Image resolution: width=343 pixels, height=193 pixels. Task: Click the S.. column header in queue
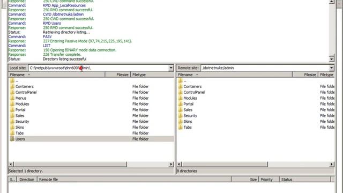tap(12, 180)
